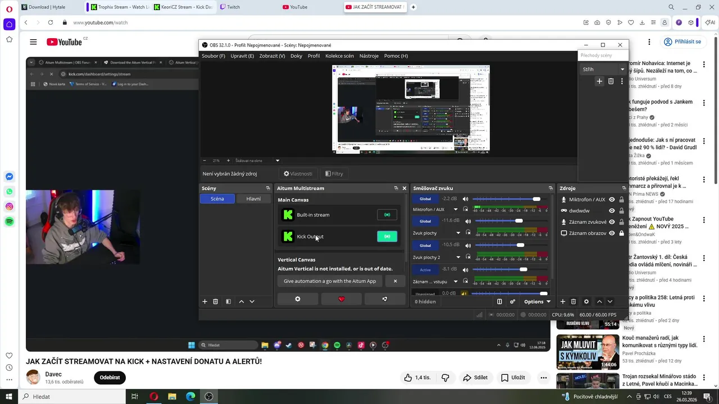The width and height of the screenshot is (719, 404).
Task: Toggle the Built-in stream output button
Action: [x=387, y=214]
